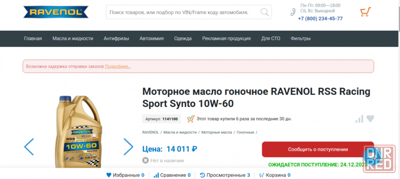Click the oil canister product image
Screen dimensions: 400x179
pos(78,132)
